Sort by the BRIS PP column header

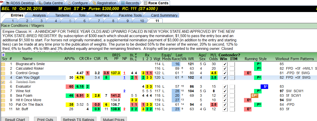coord(116,57)
